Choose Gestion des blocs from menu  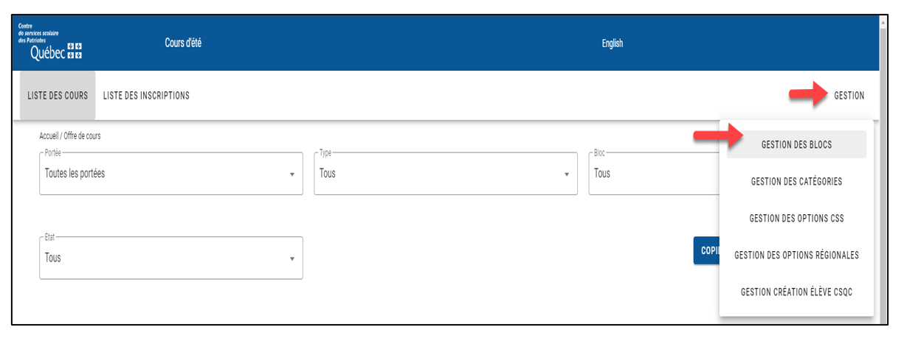(796, 145)
